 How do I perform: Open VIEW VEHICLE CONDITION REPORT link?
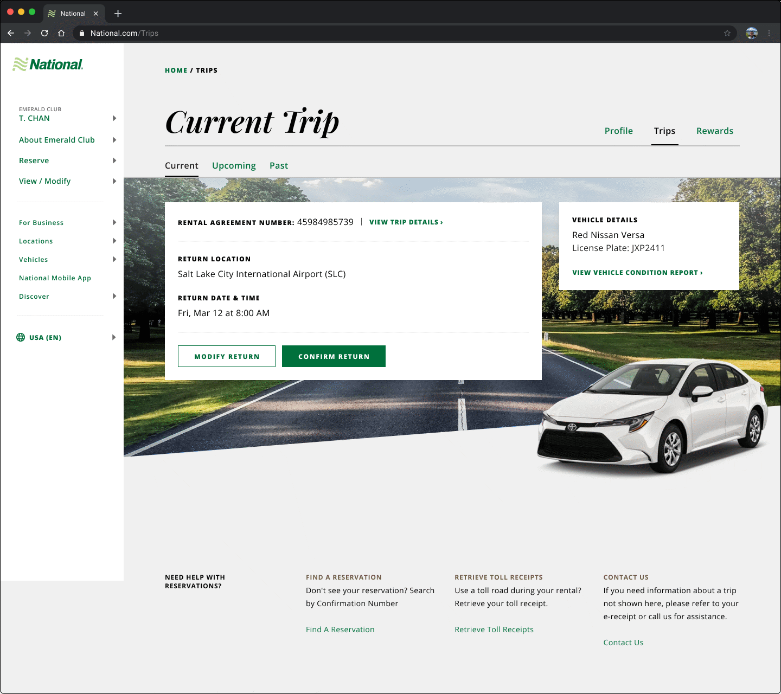coord(637,273)
